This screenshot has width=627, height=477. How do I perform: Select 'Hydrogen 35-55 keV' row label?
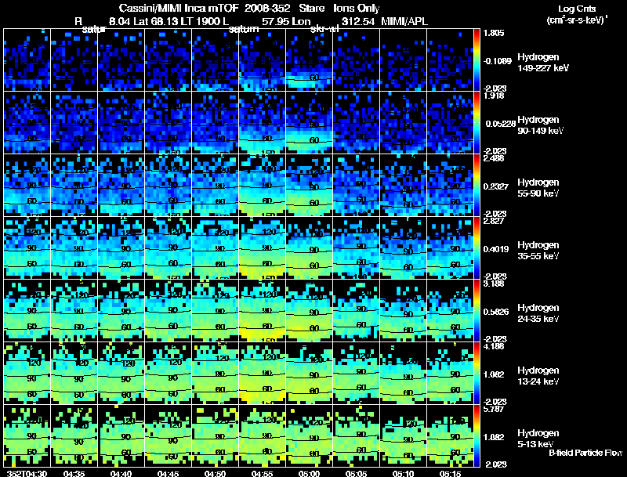click(x=538, y=251)
